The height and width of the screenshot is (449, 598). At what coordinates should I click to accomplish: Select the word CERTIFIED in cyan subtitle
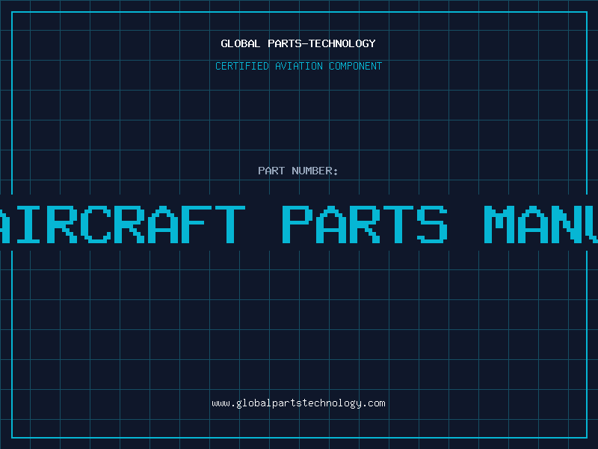pos(242,66)
